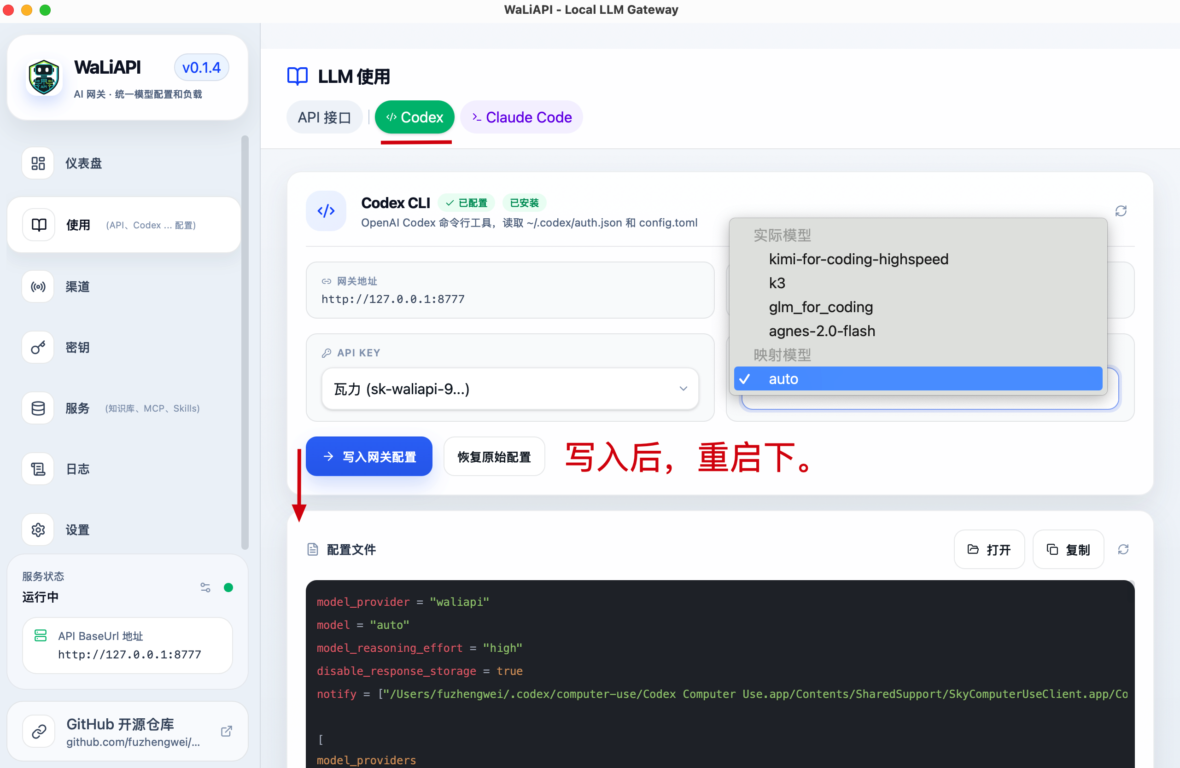Click the notify config line
Screen dimensions: 1180x768
click(x=722, y=694)
